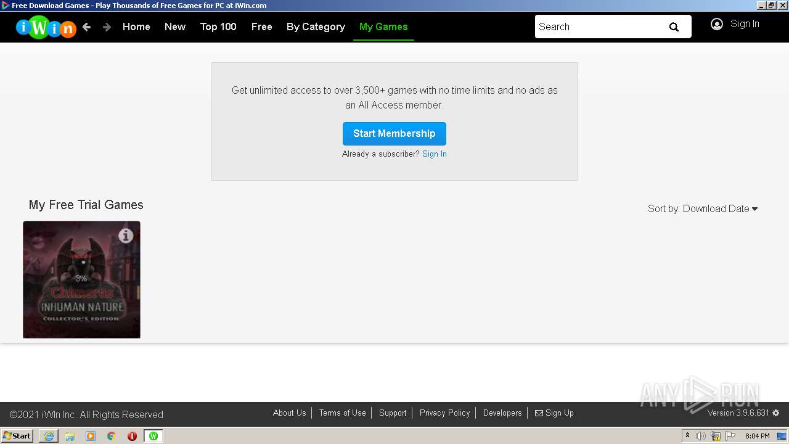789x444 pixels.
Task: Click My Free Trial Games heading
Action: point(86,205)
